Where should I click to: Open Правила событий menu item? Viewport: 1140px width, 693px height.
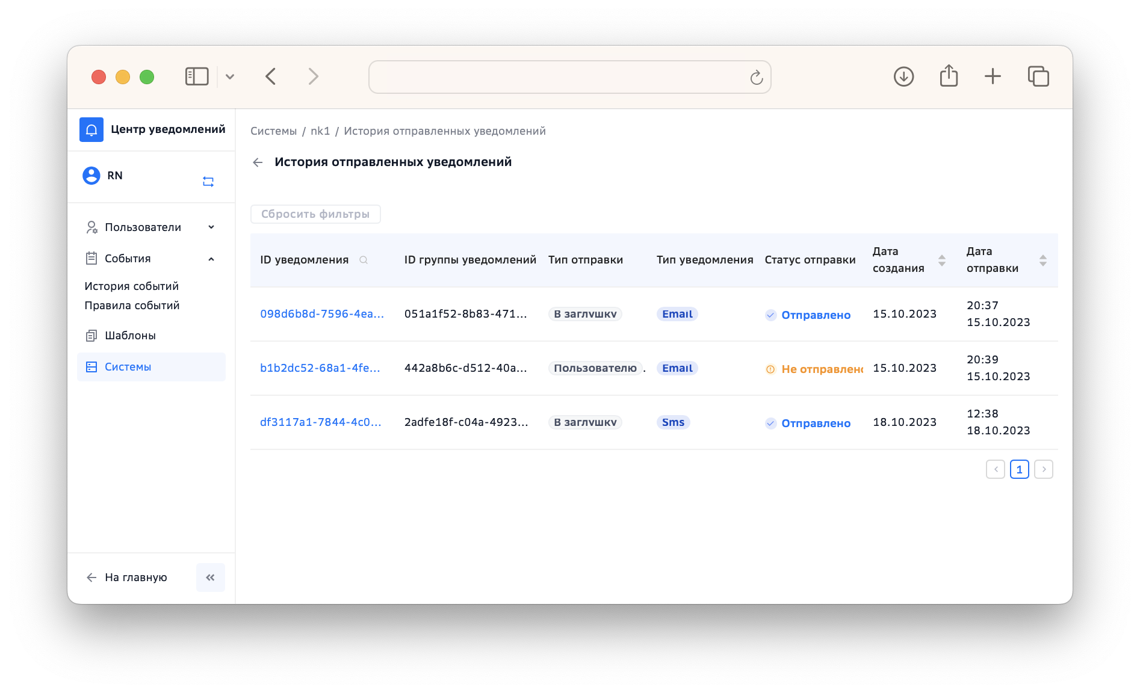pyautogui.click(x=132, y=306)
